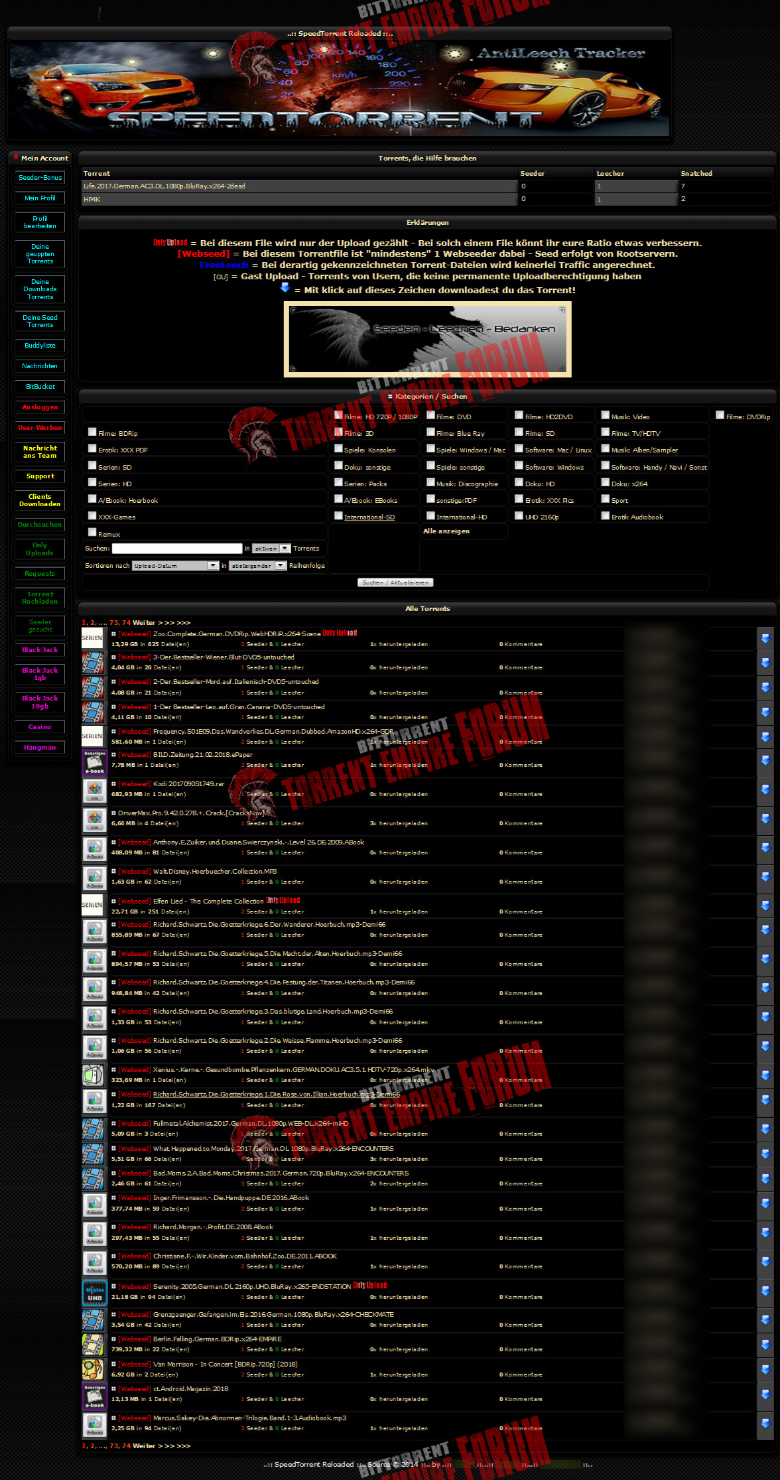Enable the Doku: x264 checkbox
This screenshot has height=1480, width=780.
(x=606, y=482)
